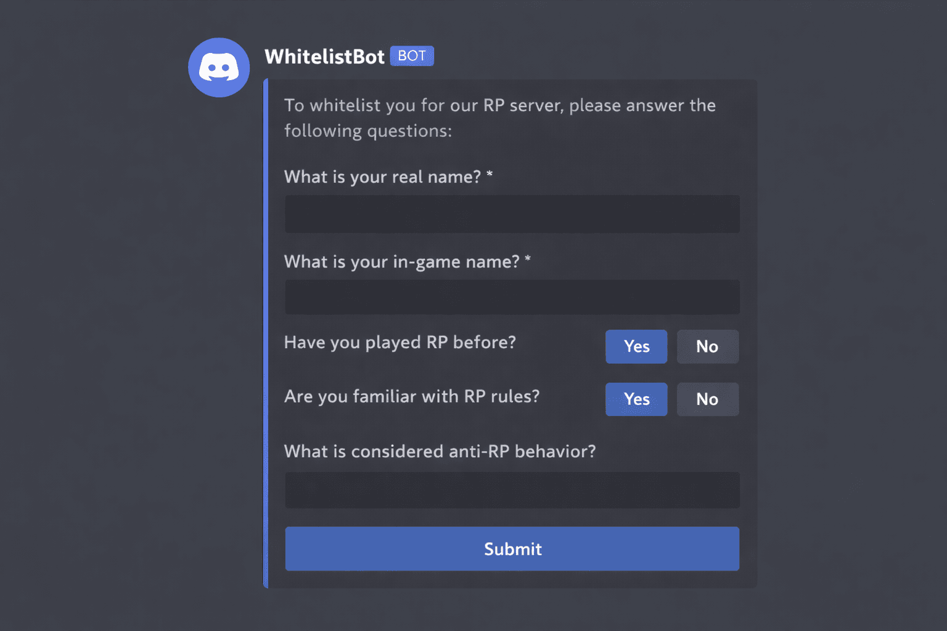Choose Yes for familiar with RP rules
The image size is (947, 631).
(x=636, y=399)
